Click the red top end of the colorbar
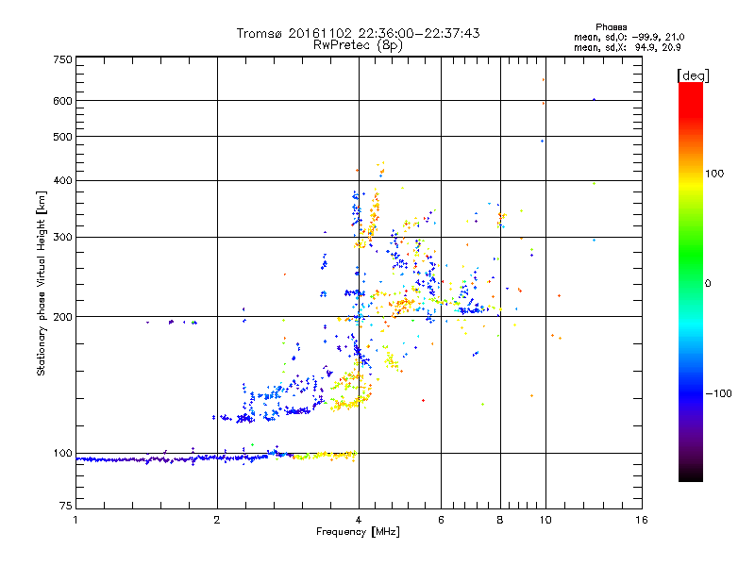755x566 pixels. pyautogui.click(x=690, y=87)
